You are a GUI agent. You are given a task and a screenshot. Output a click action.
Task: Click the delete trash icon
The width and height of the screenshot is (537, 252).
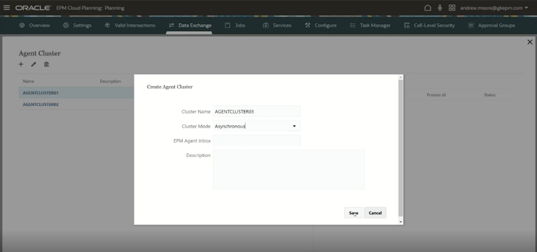[x=47, y=65]
